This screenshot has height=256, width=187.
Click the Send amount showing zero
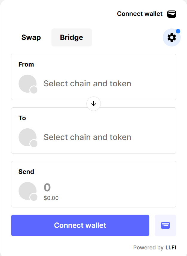pos(47,187)
